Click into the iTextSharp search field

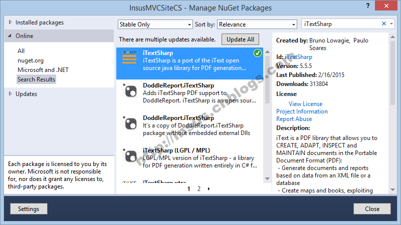341,23
